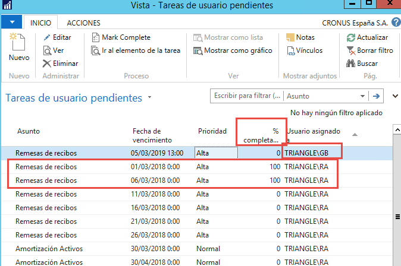401x266 pixels.
Task: Open the blue help question mark
Action: coord(396,22)
